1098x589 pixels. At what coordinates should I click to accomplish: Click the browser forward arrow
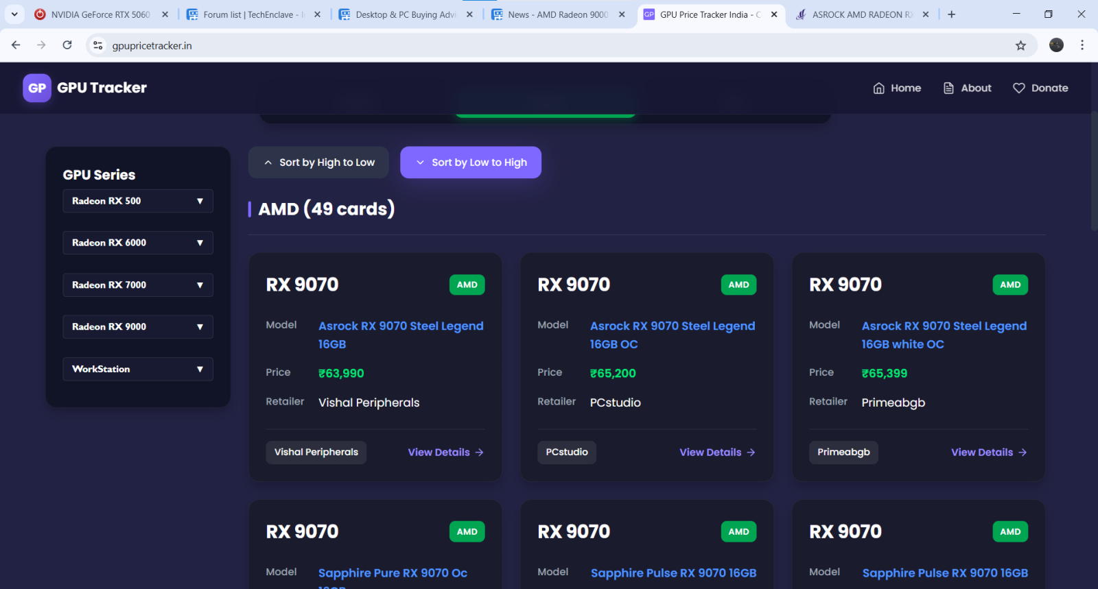[41, 45]
